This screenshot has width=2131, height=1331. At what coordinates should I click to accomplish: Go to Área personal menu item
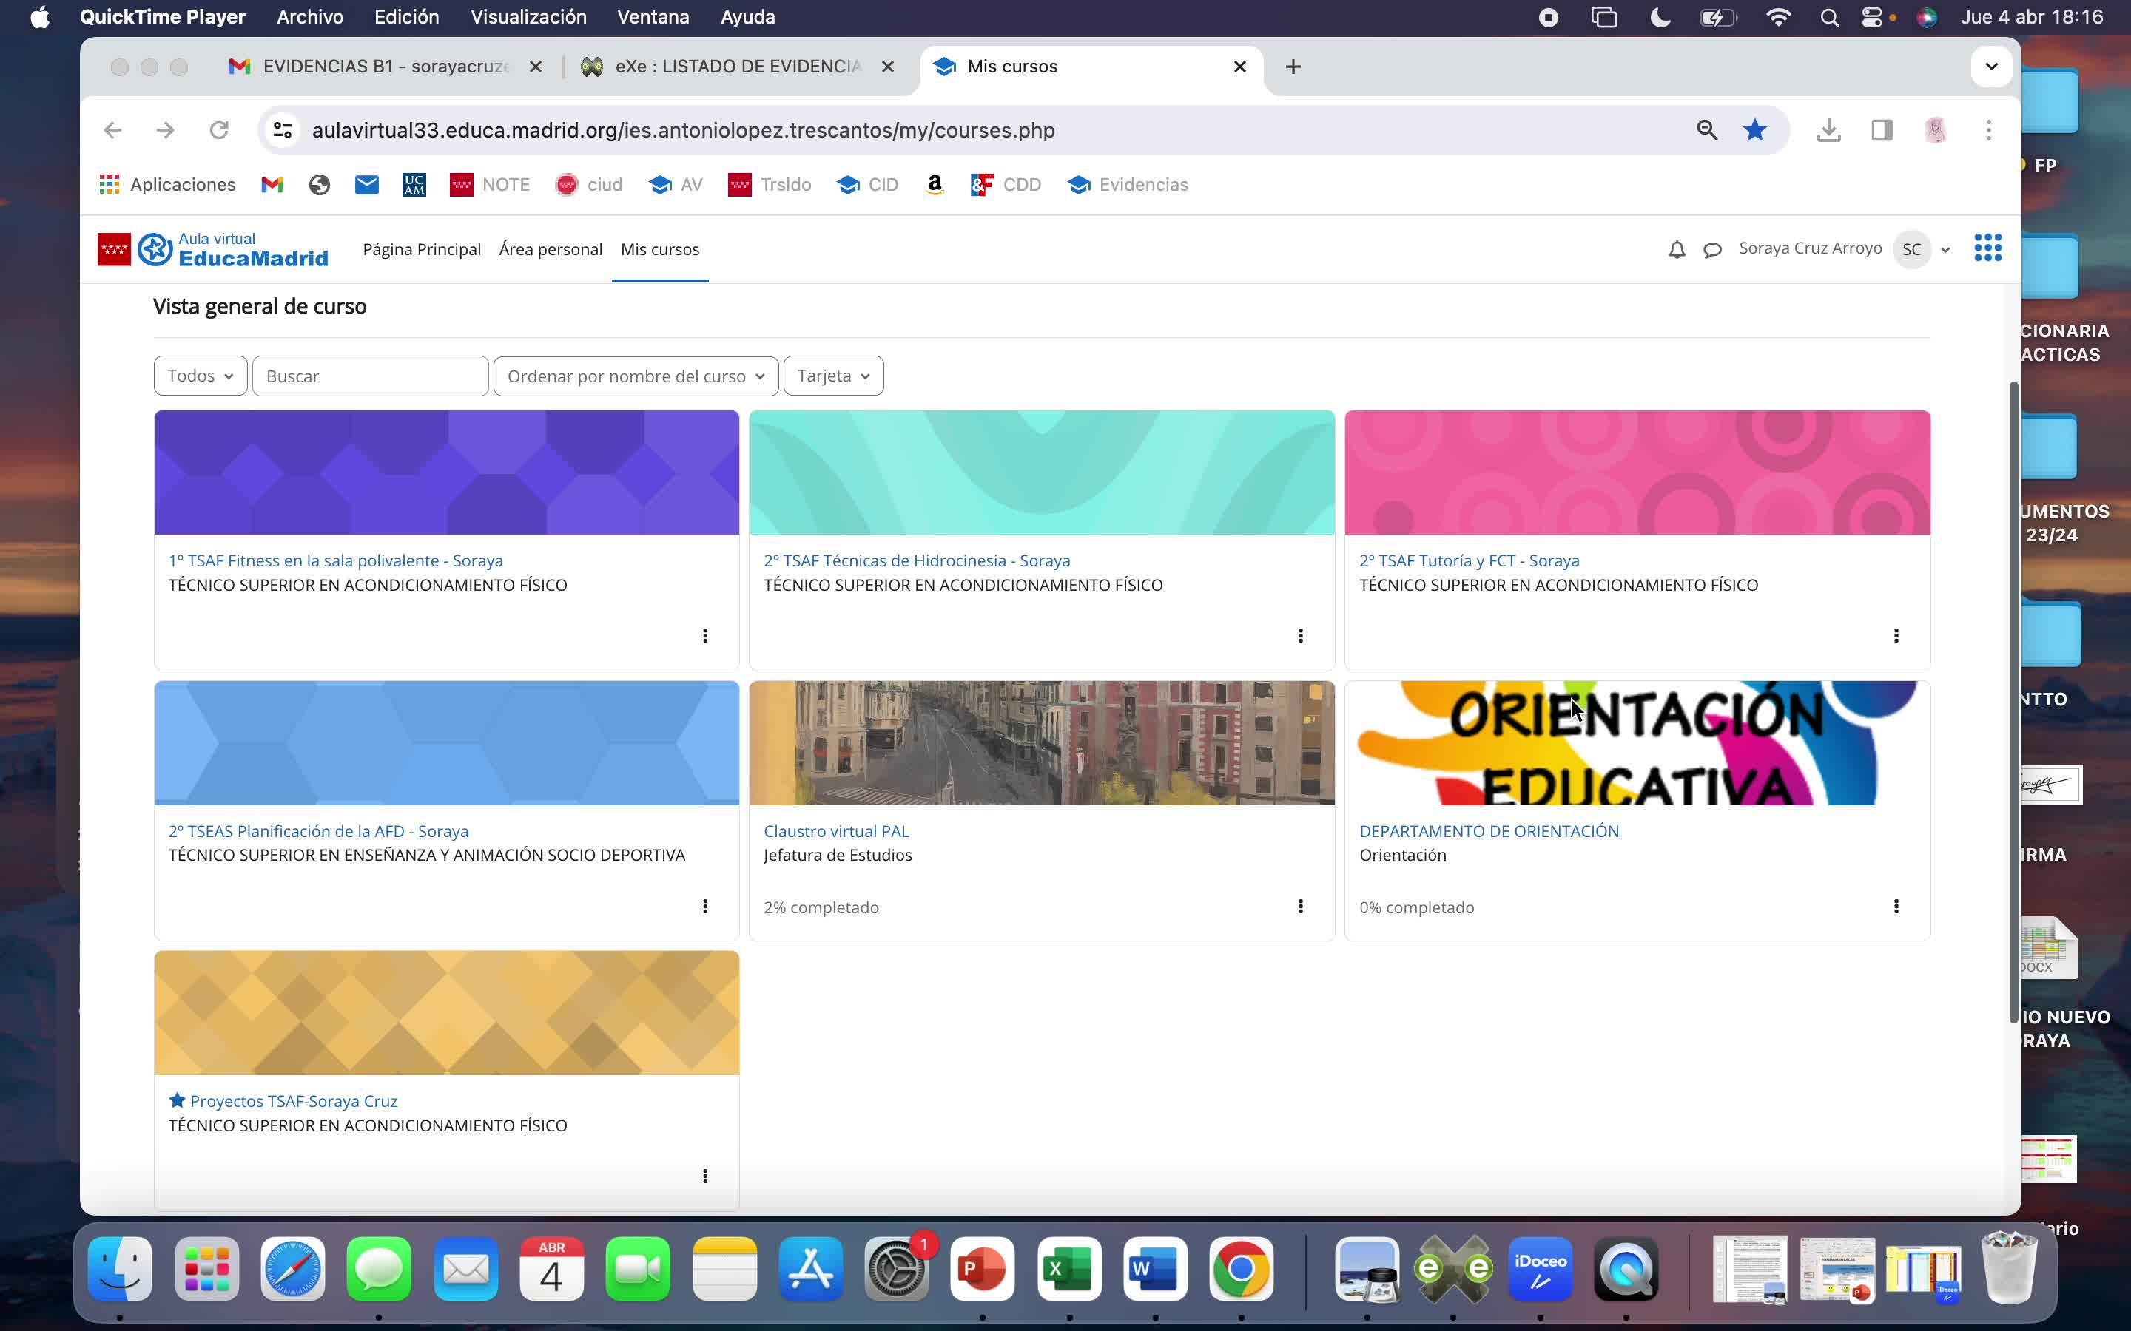click(x=551, y=249)
